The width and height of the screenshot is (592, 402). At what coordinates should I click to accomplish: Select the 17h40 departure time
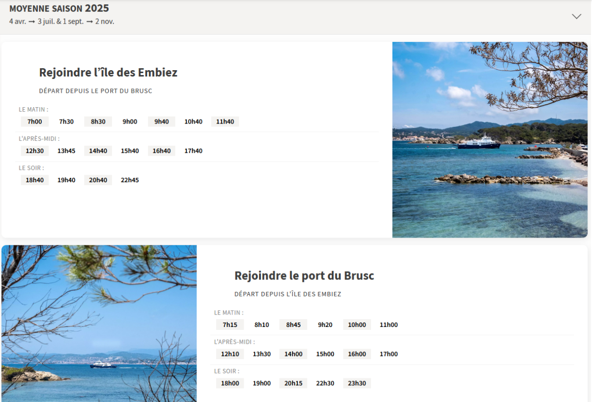193,151
